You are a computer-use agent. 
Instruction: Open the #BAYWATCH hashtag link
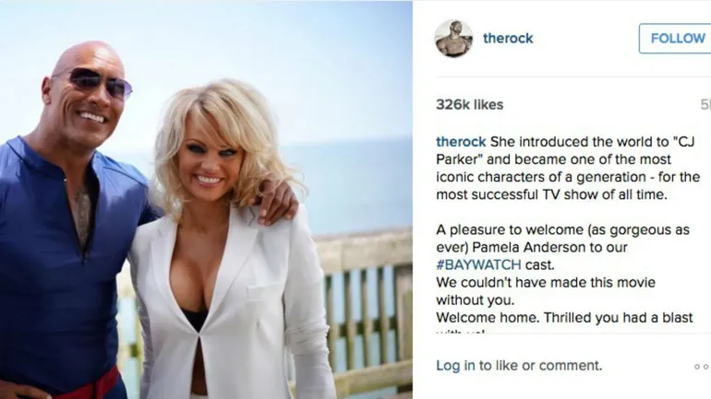(478, 264)
